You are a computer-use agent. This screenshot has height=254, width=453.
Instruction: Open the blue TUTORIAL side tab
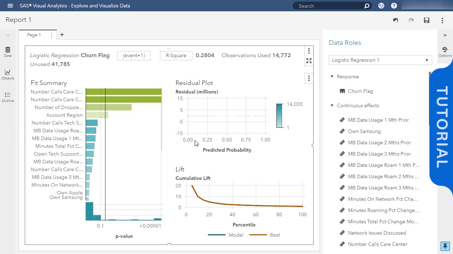[x=442, y=127]
